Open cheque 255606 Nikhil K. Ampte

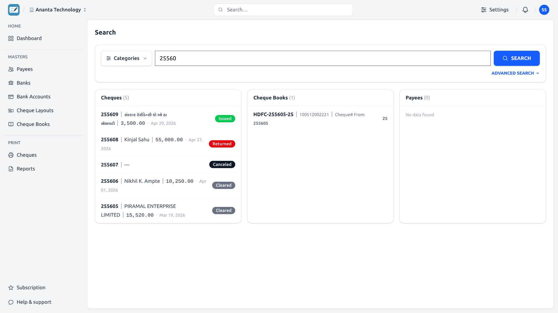point(168,185)
